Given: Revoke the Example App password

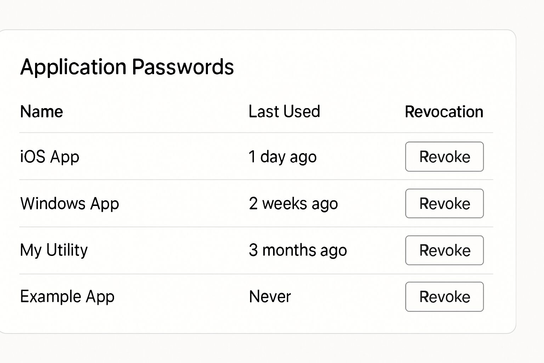Looking at the screenshot, I should pyautogui.click(x=444, y=297).
